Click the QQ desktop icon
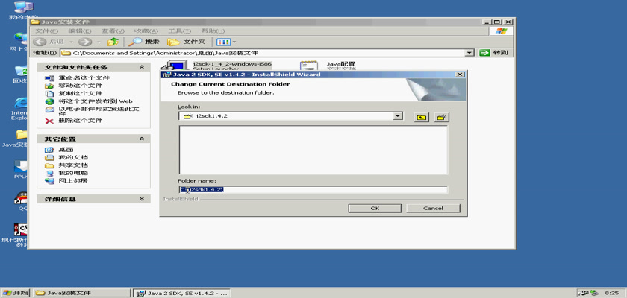This screenshot has height=298, width=627. pyautogui.click(x=21, y=200)
